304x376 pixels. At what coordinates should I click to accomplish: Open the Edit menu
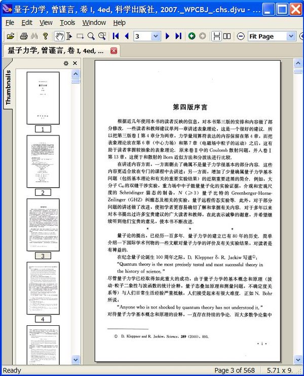tap(27, 22)
